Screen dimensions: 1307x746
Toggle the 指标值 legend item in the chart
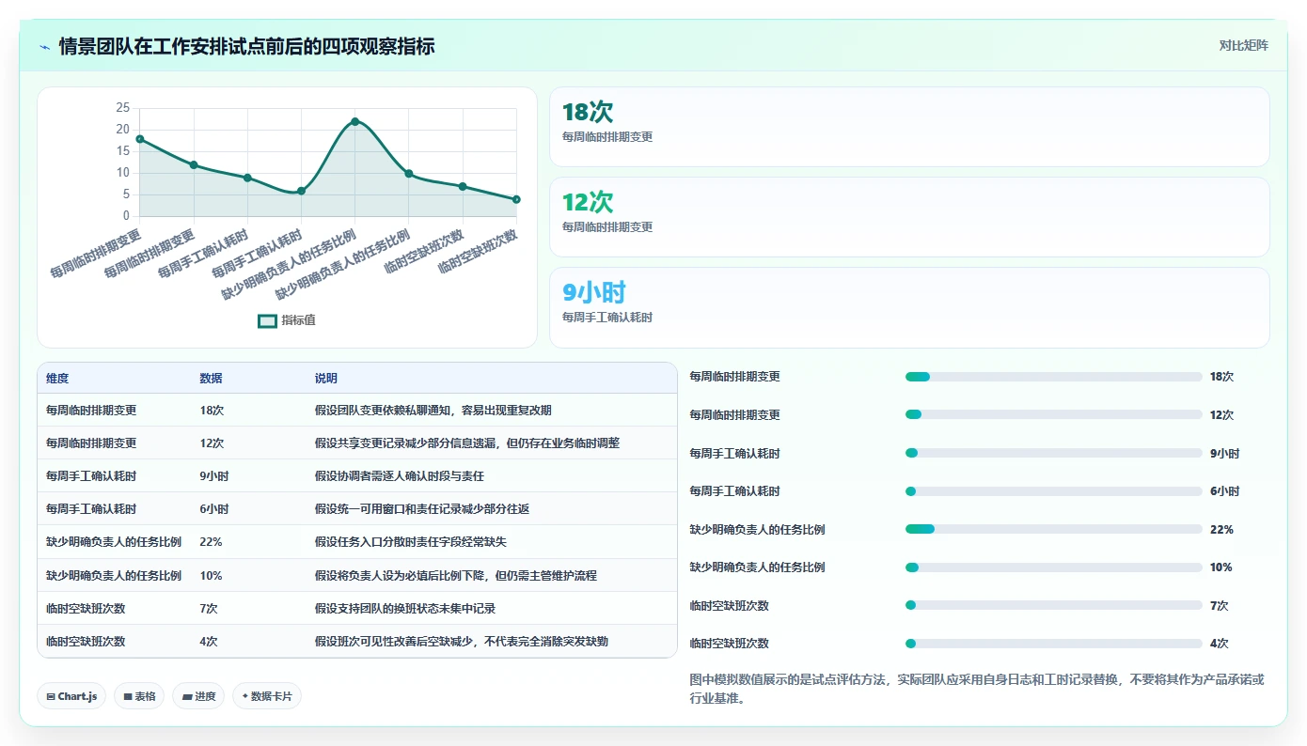coord(287,320)
